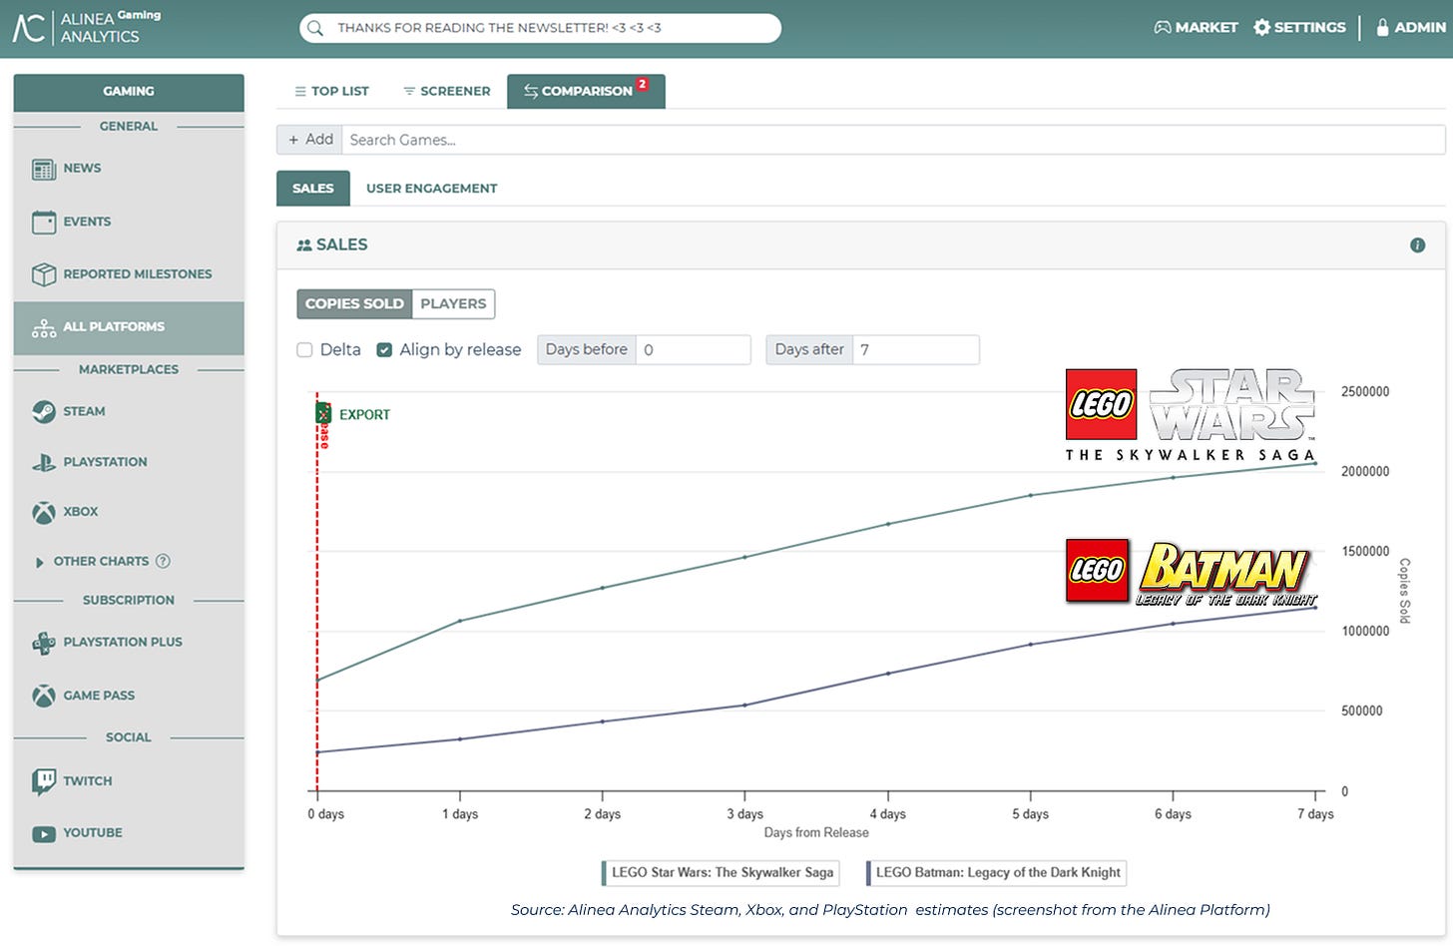
Task: Switch chart to Copies Sold
Action: [354, 303]
